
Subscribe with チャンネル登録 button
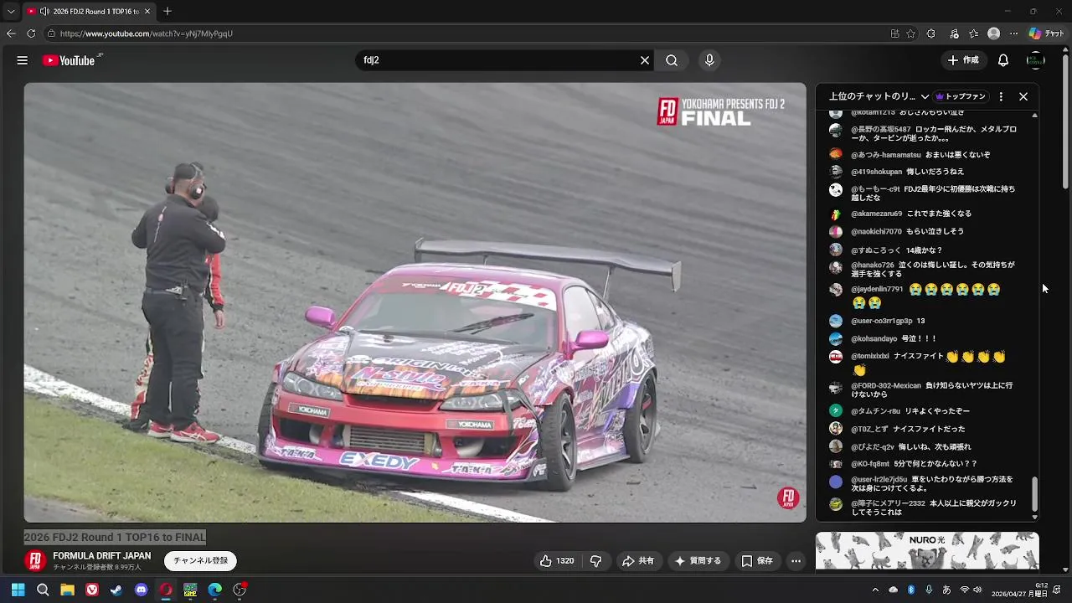[x=201, y=561]
